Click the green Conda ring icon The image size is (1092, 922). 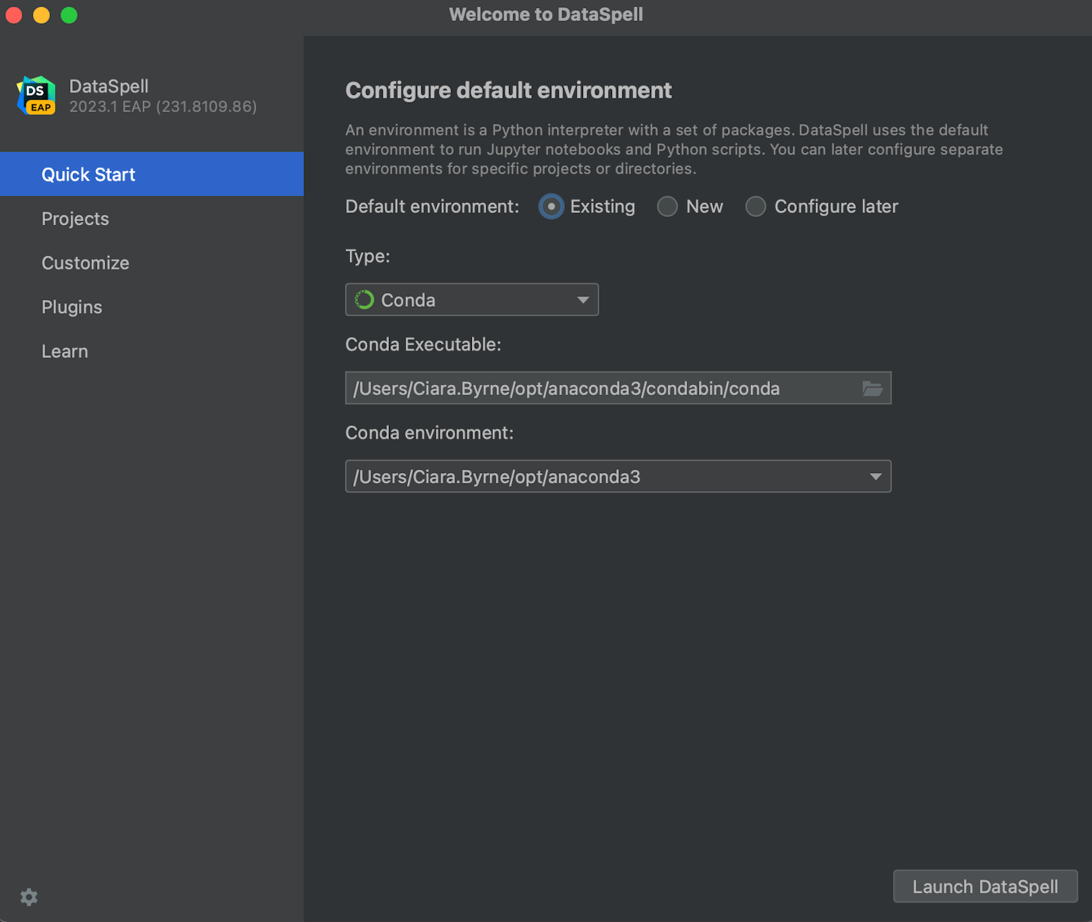coord(365,300)
